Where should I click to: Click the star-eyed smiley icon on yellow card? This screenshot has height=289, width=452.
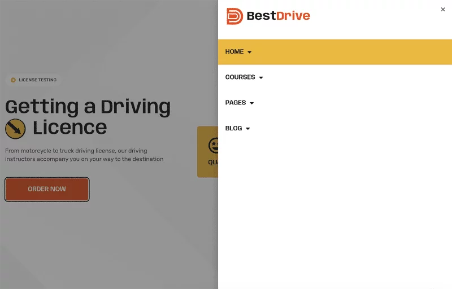tap(214, 146)
